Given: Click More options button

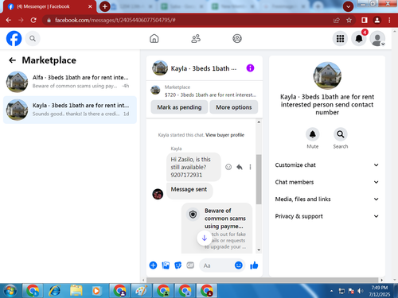Looking at the screenshot, I should [234, 107].
